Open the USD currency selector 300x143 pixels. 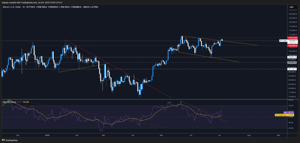291,7
